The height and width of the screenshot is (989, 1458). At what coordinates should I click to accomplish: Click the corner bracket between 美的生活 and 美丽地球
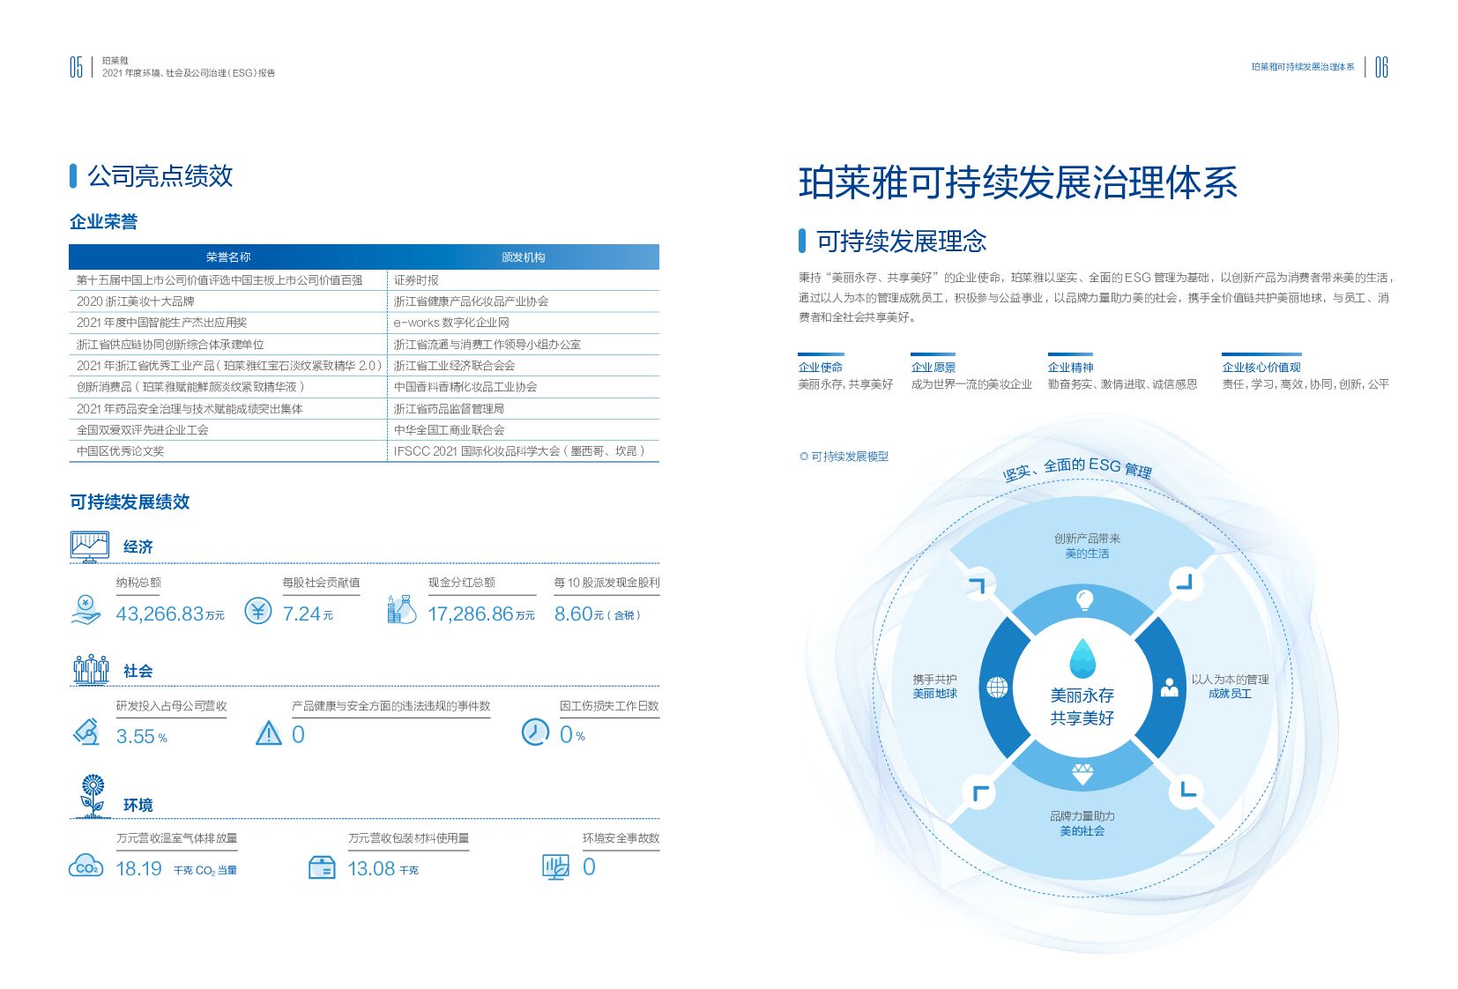click(x=978, y=584)
